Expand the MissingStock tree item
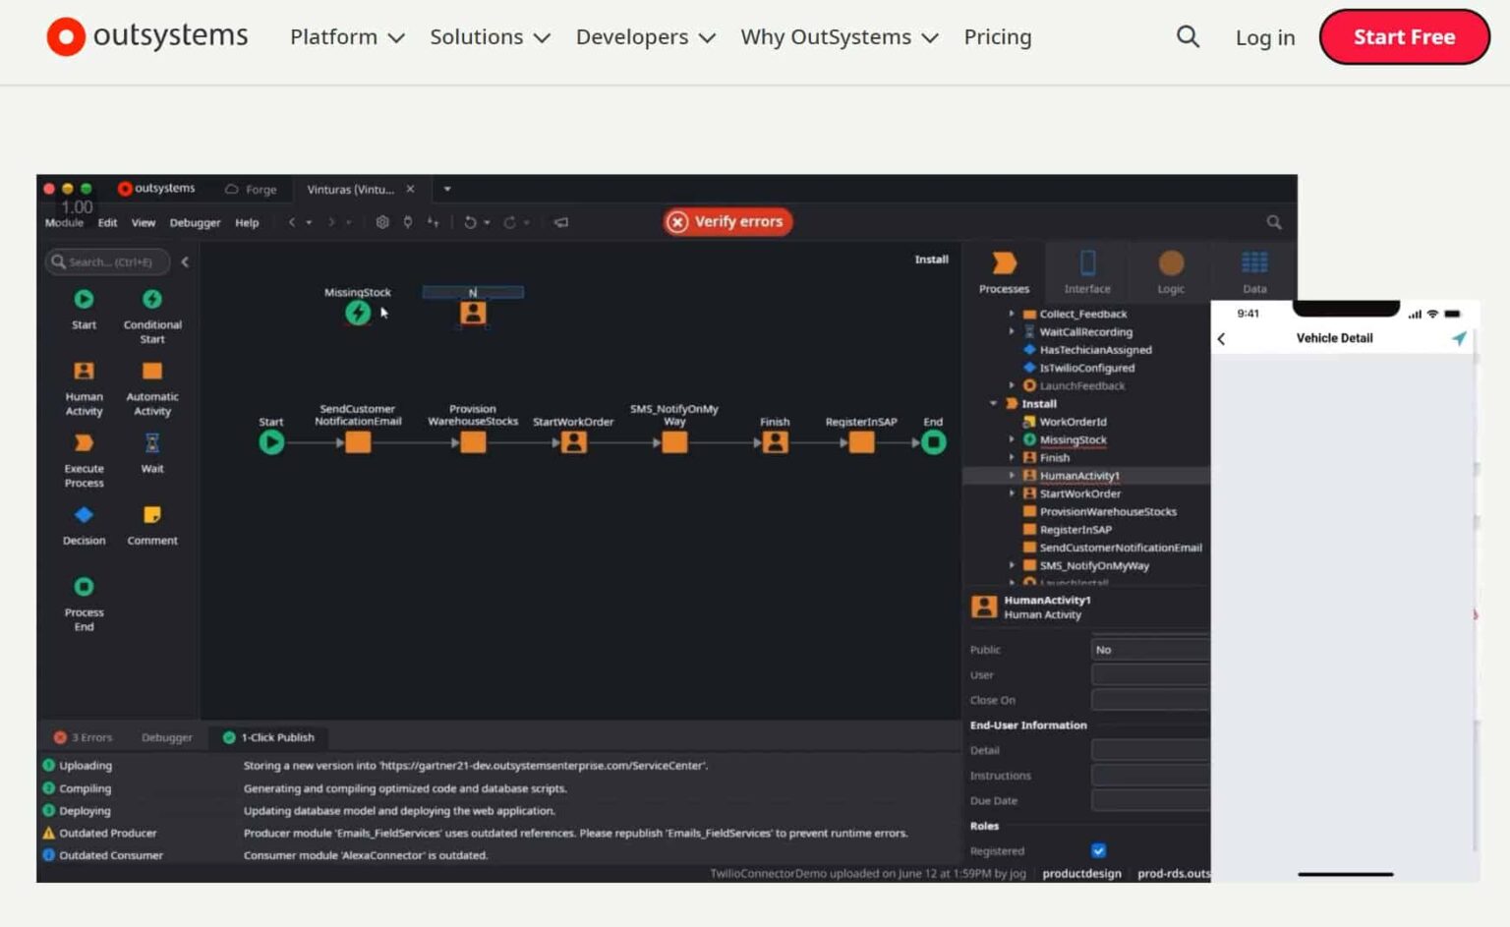 click(x=1013, y=439)
